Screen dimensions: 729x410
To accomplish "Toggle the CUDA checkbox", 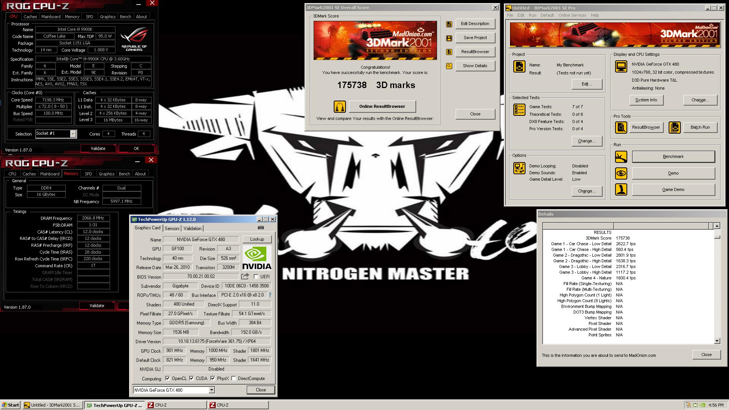I will [x=191, y=378].
